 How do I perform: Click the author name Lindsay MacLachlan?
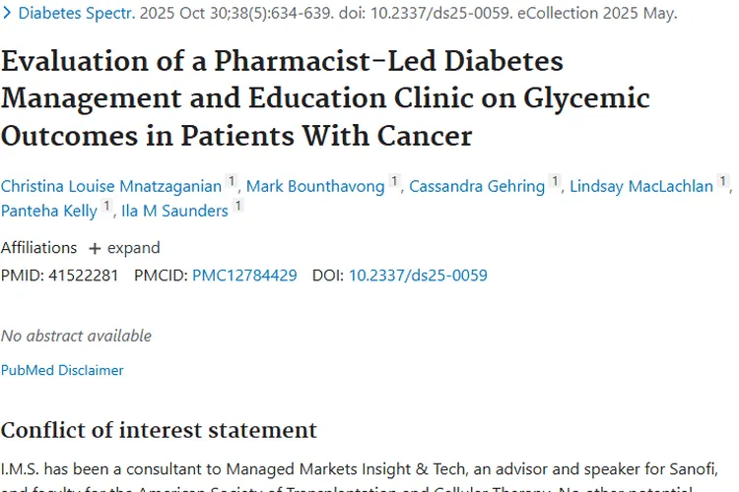pyautogui.click(x=641, y=186)
